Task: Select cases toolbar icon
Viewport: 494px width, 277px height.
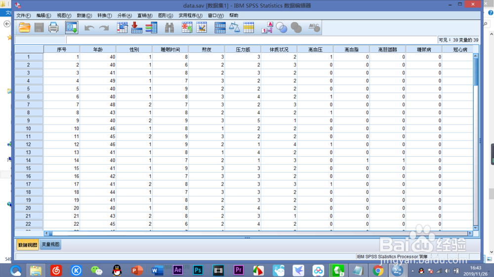Action: pyautogui.click(x=248, y=28)
